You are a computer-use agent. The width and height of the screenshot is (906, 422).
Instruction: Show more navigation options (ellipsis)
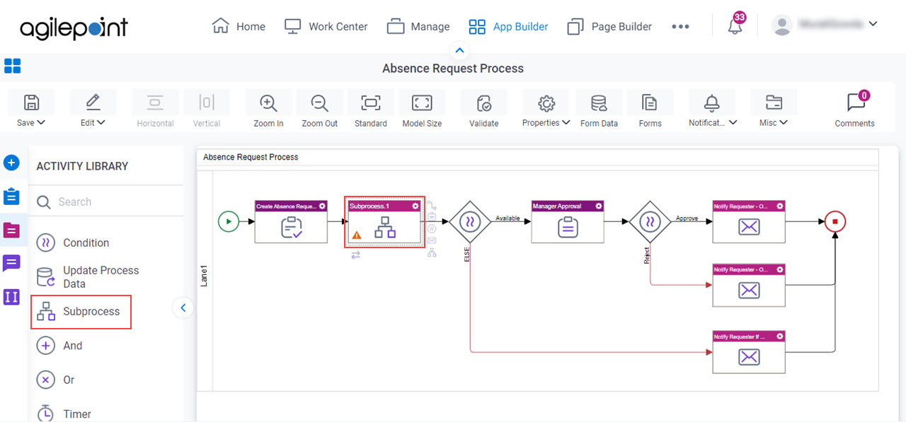point(680,26)
